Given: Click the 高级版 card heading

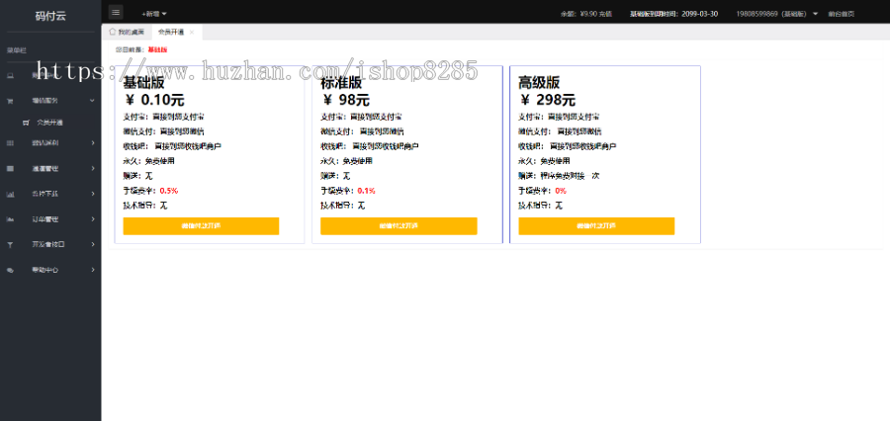Looking at the screenshot, I should (x=539, y=83).
